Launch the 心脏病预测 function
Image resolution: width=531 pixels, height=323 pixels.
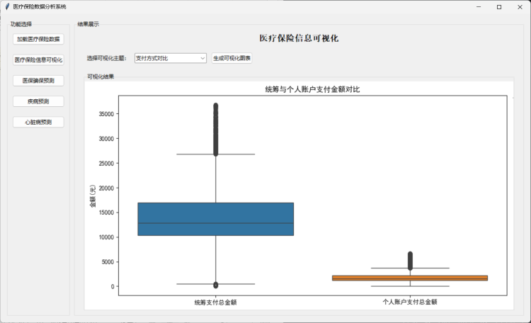(39, 122)
